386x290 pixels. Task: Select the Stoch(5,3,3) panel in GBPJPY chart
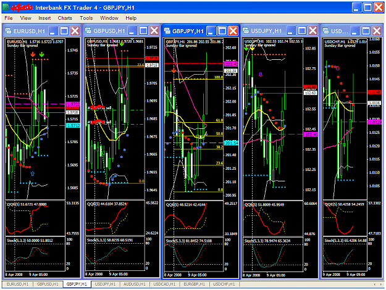coord(194,255)
